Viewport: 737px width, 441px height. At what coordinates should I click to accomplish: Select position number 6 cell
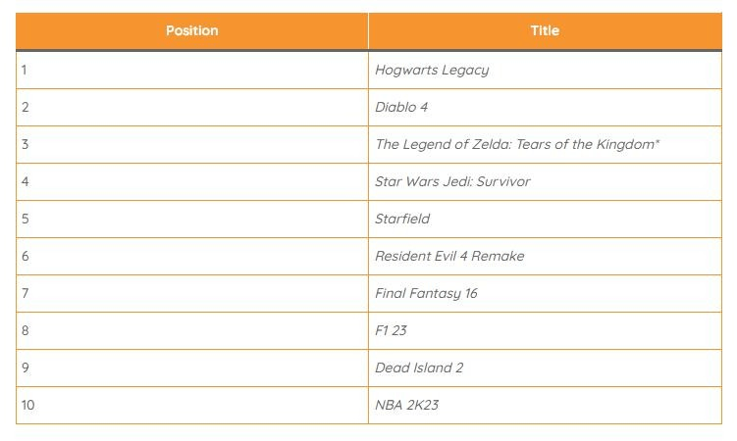pyautogui.click(x=191, y=256)
